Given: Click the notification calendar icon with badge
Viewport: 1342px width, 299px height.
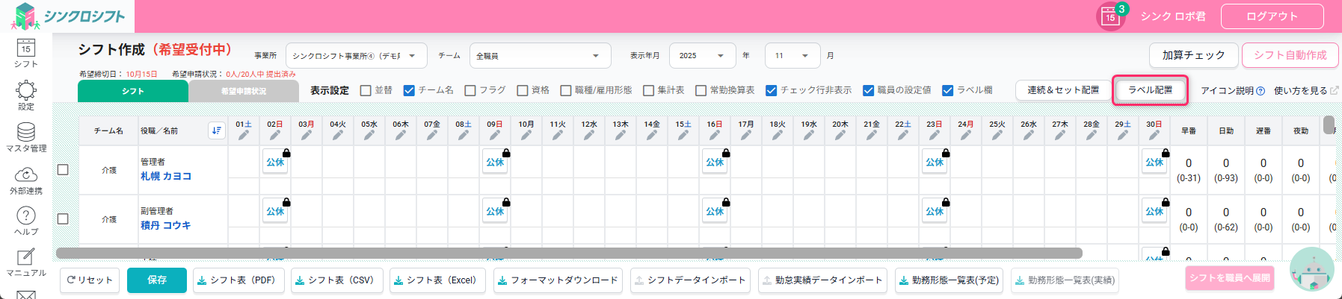Looking at the screenshot, I should [1110, 16].
